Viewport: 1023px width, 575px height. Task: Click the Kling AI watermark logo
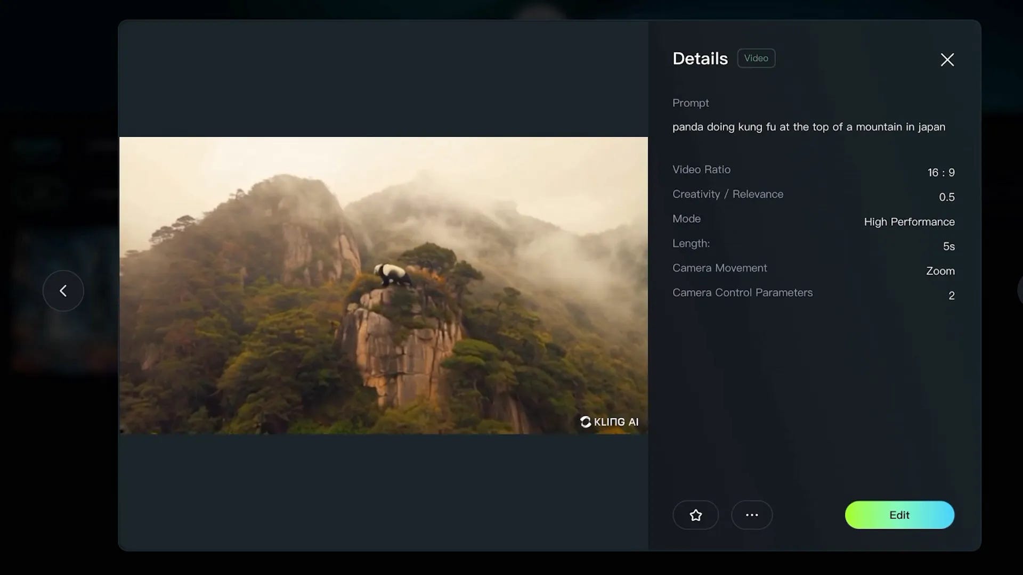[609, 422]
